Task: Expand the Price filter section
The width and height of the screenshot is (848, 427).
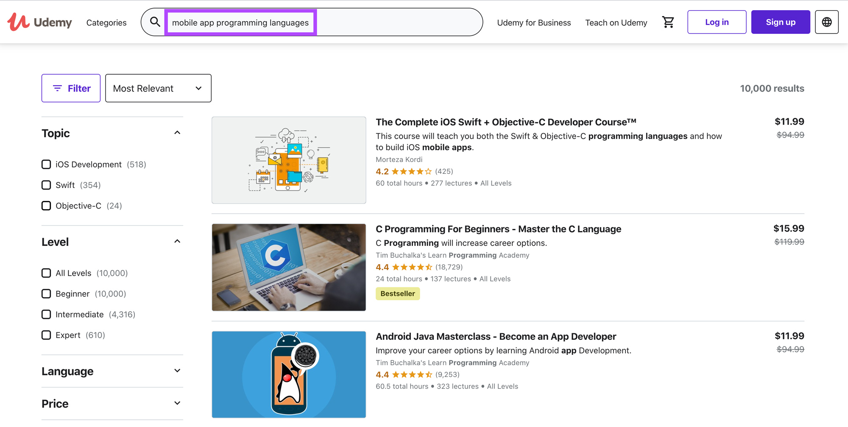Action: point(177,403)
